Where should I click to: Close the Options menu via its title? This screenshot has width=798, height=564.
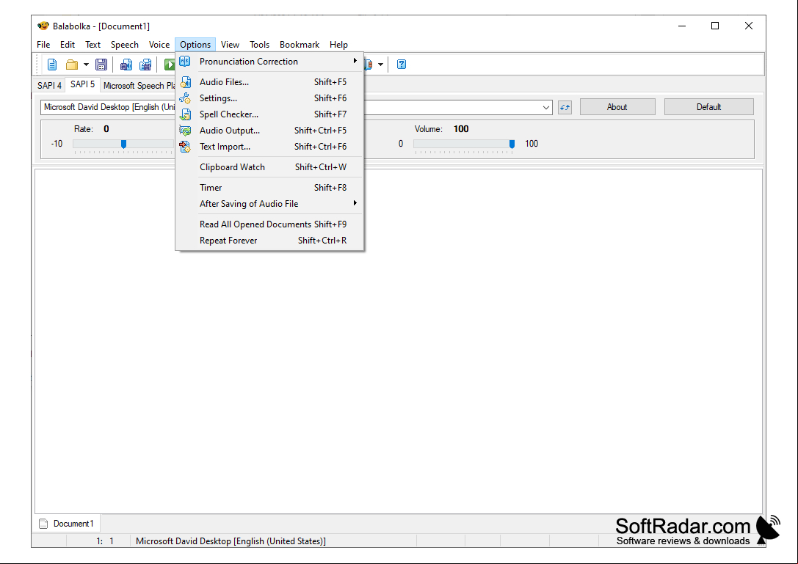[x=195, y=45]
